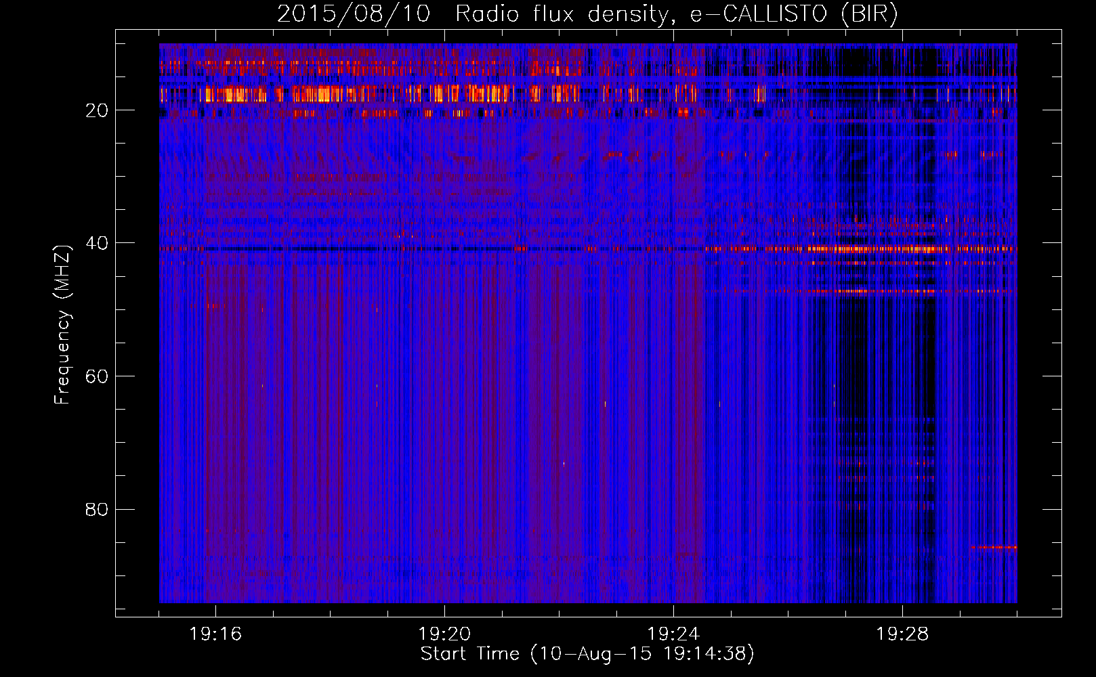
Task: Click the plot title text at top
Action: point(587,14)
